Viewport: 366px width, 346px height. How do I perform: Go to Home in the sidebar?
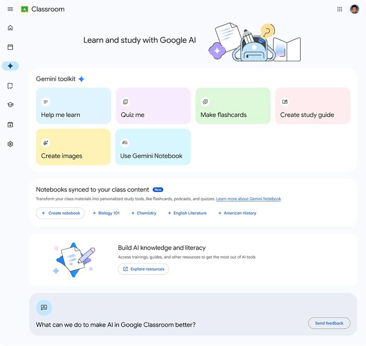10,28
